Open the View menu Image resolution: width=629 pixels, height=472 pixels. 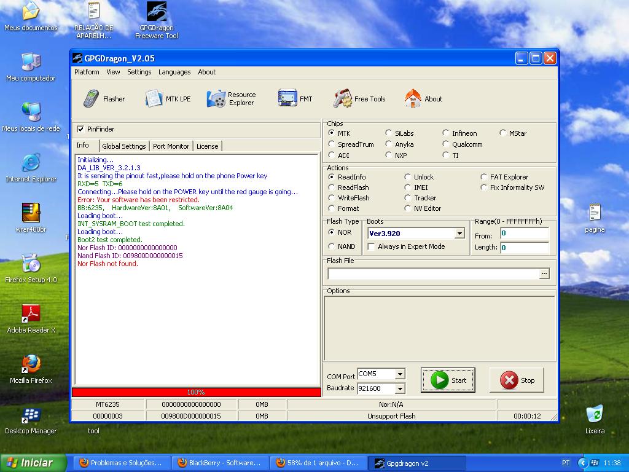pyautogui.click(x=113, y=72)
